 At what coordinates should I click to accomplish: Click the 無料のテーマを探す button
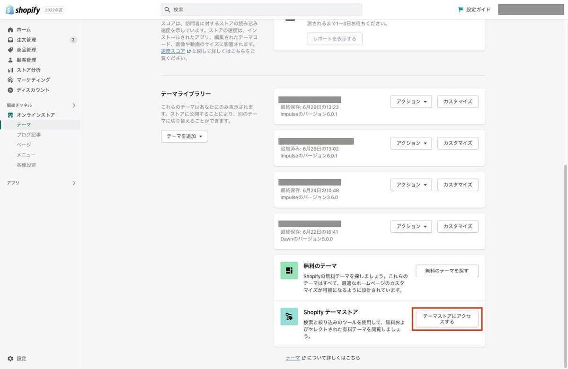(447, 271)
